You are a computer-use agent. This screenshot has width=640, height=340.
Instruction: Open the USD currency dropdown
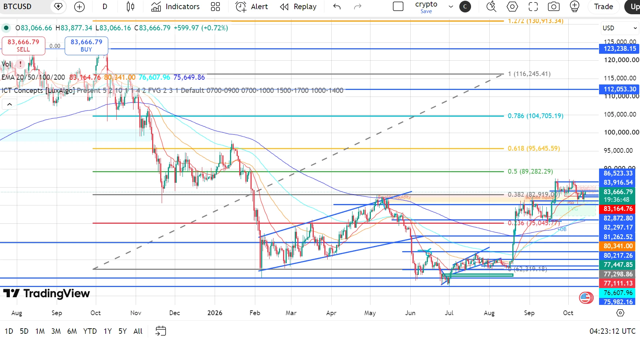coord(620,28)
